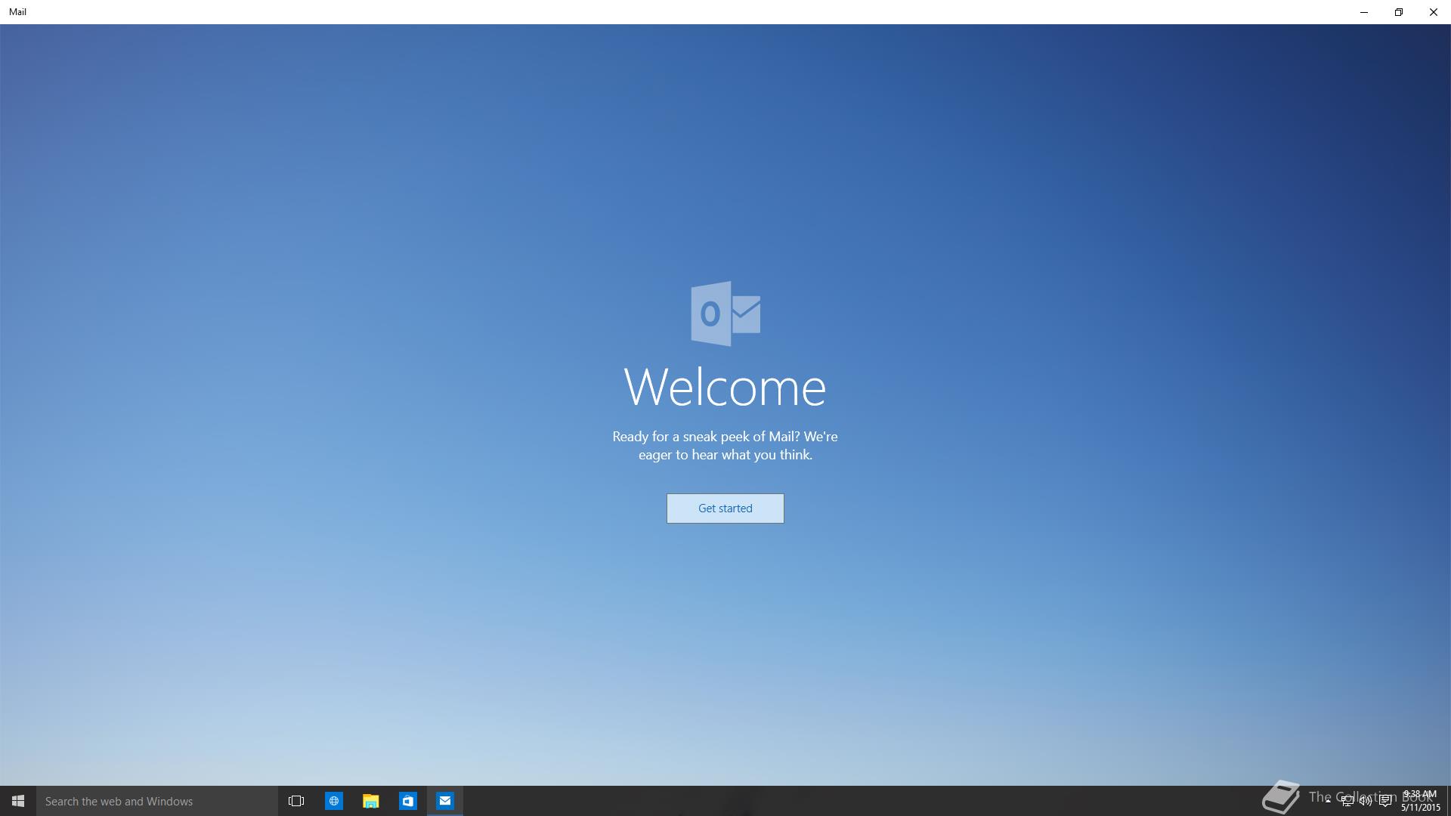Image resolution: width=1451 pixels, height=816 pixels.
Task: Open the clock showing 5/11/2015
Action: (1421, 801)
